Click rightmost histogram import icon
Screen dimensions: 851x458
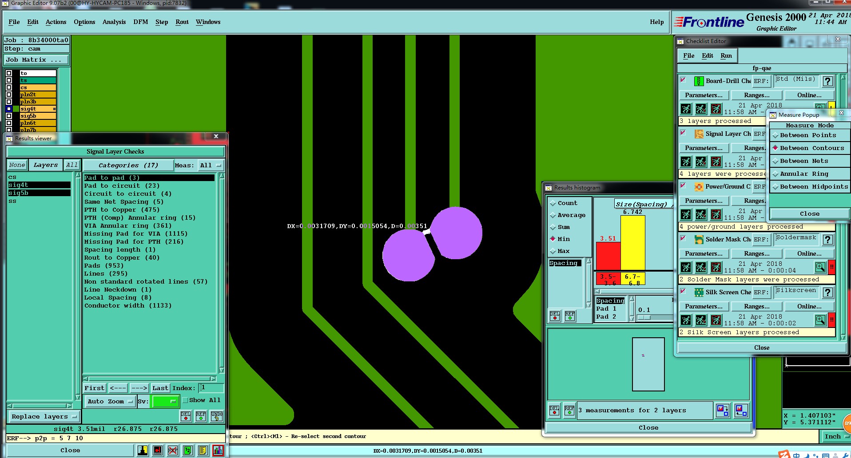coord(741,410)
